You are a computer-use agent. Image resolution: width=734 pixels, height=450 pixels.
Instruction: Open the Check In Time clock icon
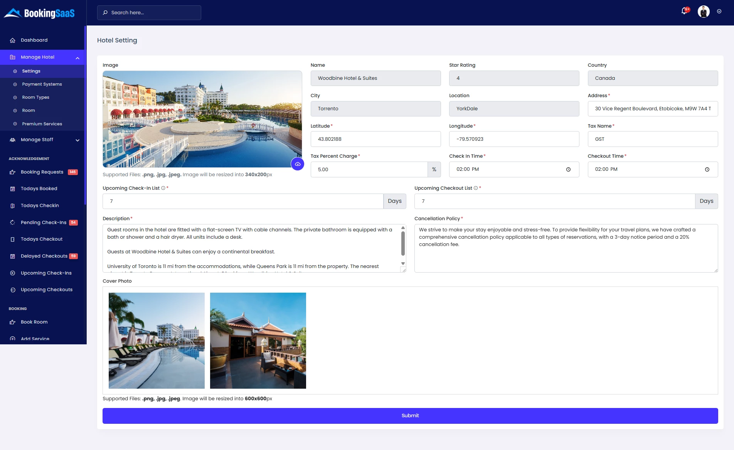(x=568, y=169)
